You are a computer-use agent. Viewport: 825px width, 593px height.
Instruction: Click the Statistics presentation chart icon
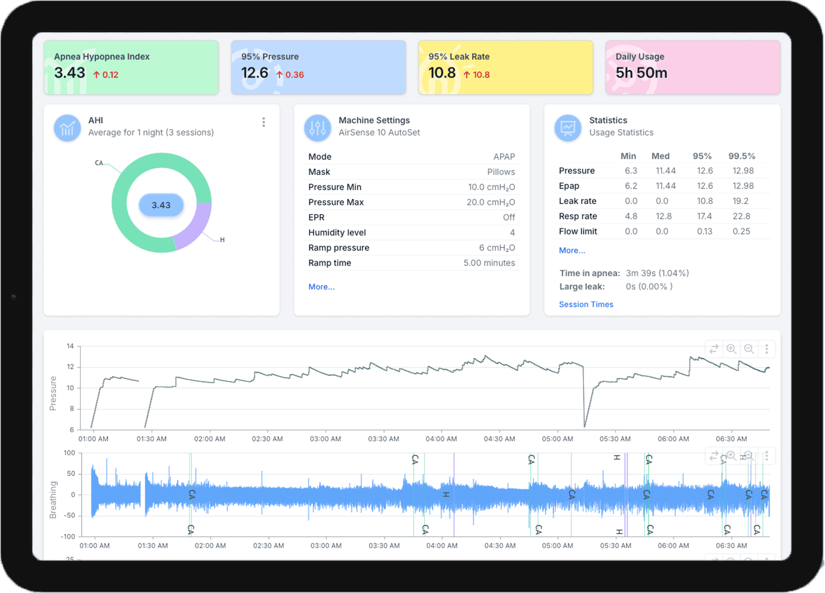point(568,127)
